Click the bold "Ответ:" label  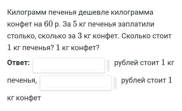(x=18, y=63)
